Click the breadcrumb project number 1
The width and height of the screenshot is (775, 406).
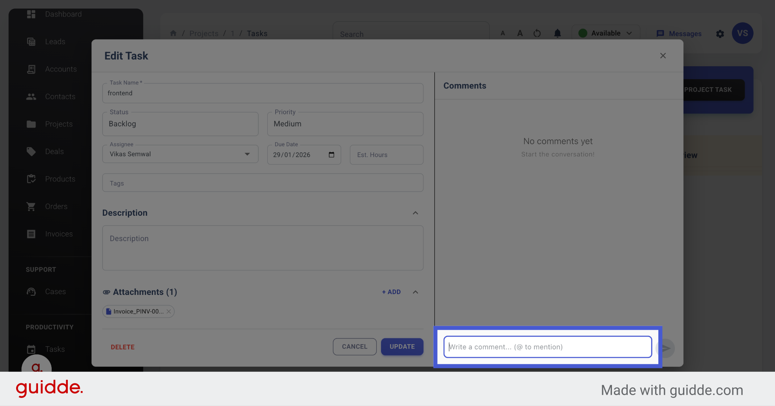point(232,34)
